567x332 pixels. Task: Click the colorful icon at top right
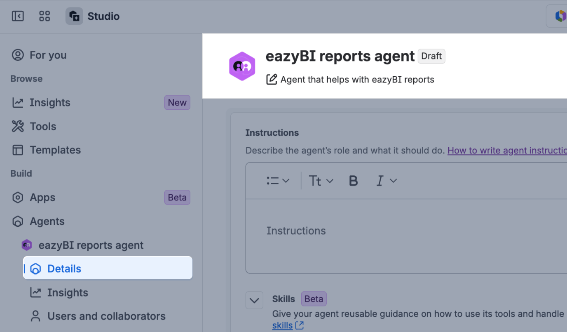[561, 16]
